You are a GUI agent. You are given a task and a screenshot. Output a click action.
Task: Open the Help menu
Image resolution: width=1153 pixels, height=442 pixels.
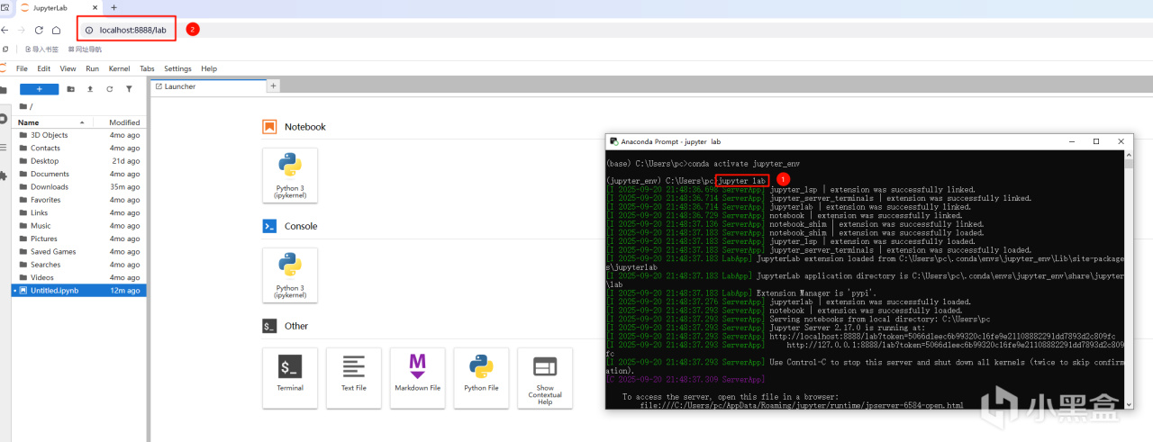(209, 68)
